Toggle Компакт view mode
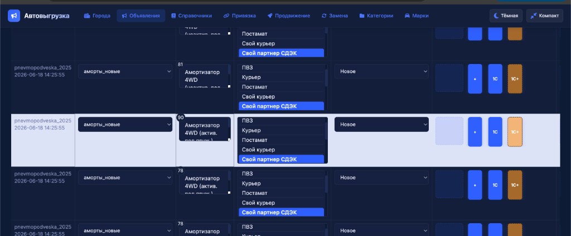This screenshot has height=236, width=571. pyautogui.click(x=544, y=16)
